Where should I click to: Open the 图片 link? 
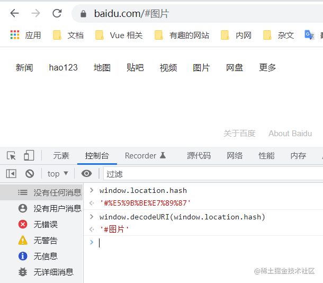point(201,68)
